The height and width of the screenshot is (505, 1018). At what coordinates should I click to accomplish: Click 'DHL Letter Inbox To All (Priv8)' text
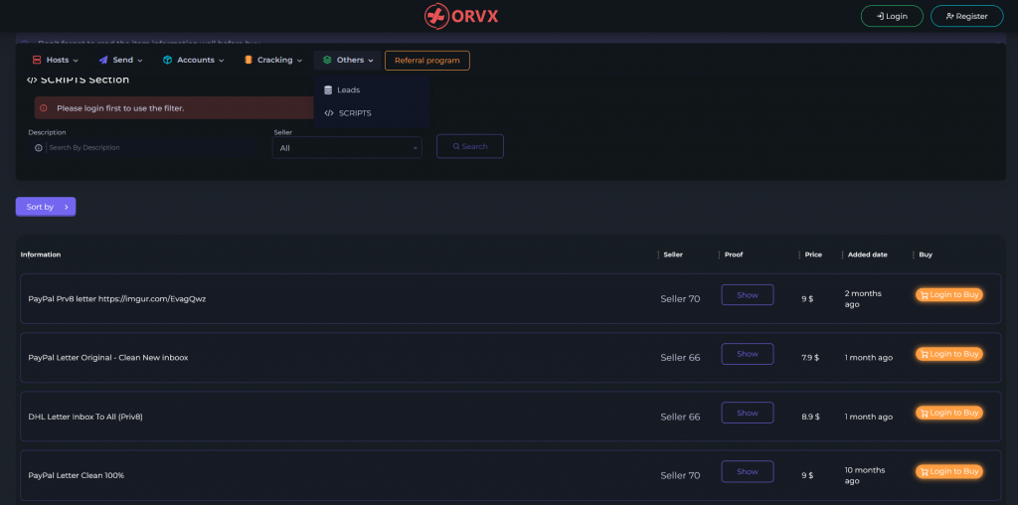point(85,417)
